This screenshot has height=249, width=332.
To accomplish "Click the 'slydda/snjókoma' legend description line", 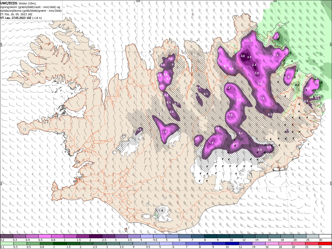I will click(31, 11).
